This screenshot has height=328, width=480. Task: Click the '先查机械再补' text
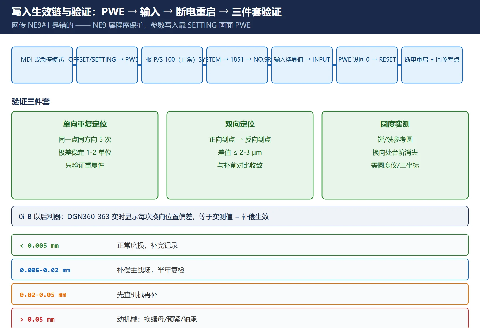(x=137, y=295)
